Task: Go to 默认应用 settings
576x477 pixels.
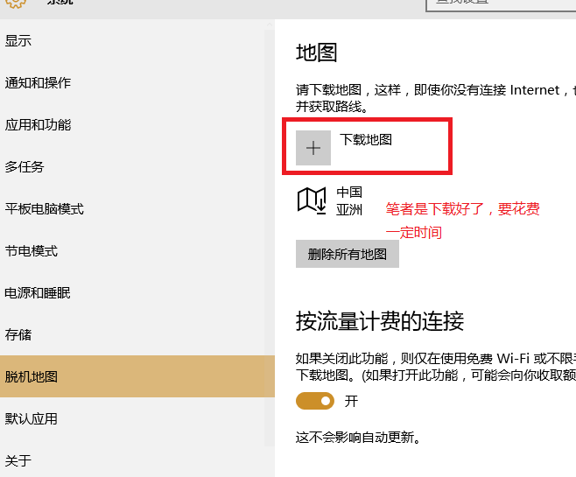Action: coord(32,419)
